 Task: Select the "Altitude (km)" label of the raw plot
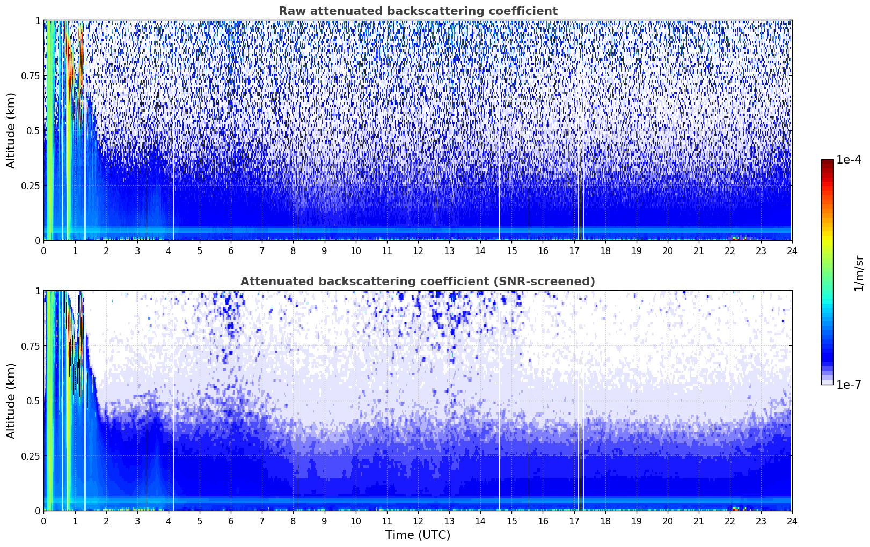[x=11, y=130]
